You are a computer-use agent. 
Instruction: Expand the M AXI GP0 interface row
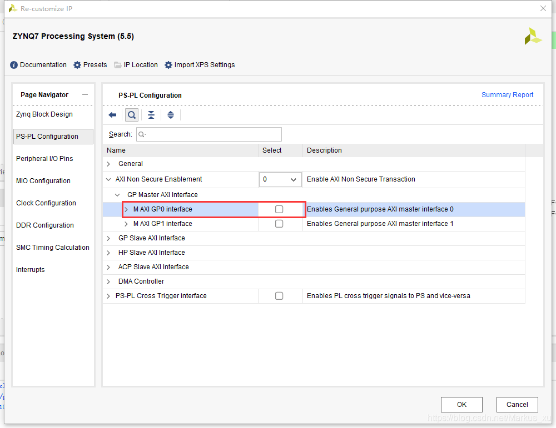coord(126,209)
